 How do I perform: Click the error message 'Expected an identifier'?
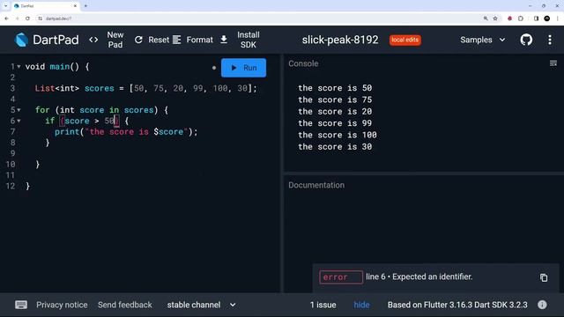click(x=432, y=276)
